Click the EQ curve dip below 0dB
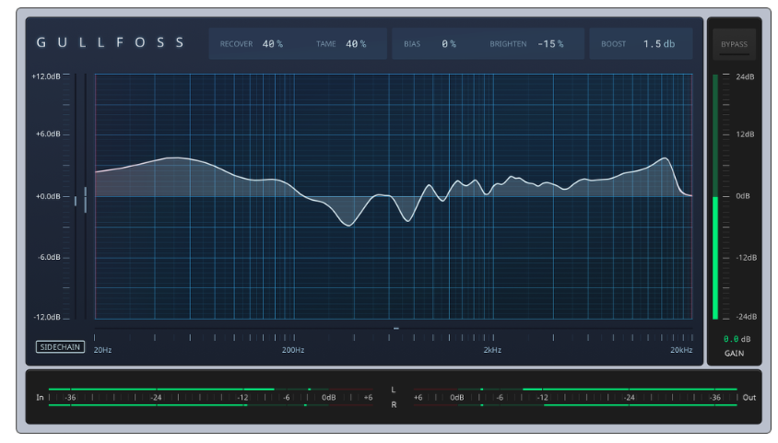 point(348,225)
